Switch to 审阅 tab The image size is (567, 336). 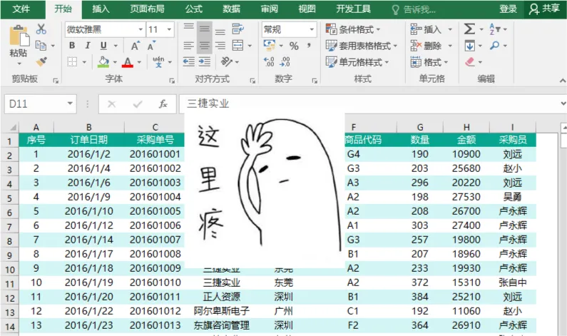click(270, 9)
